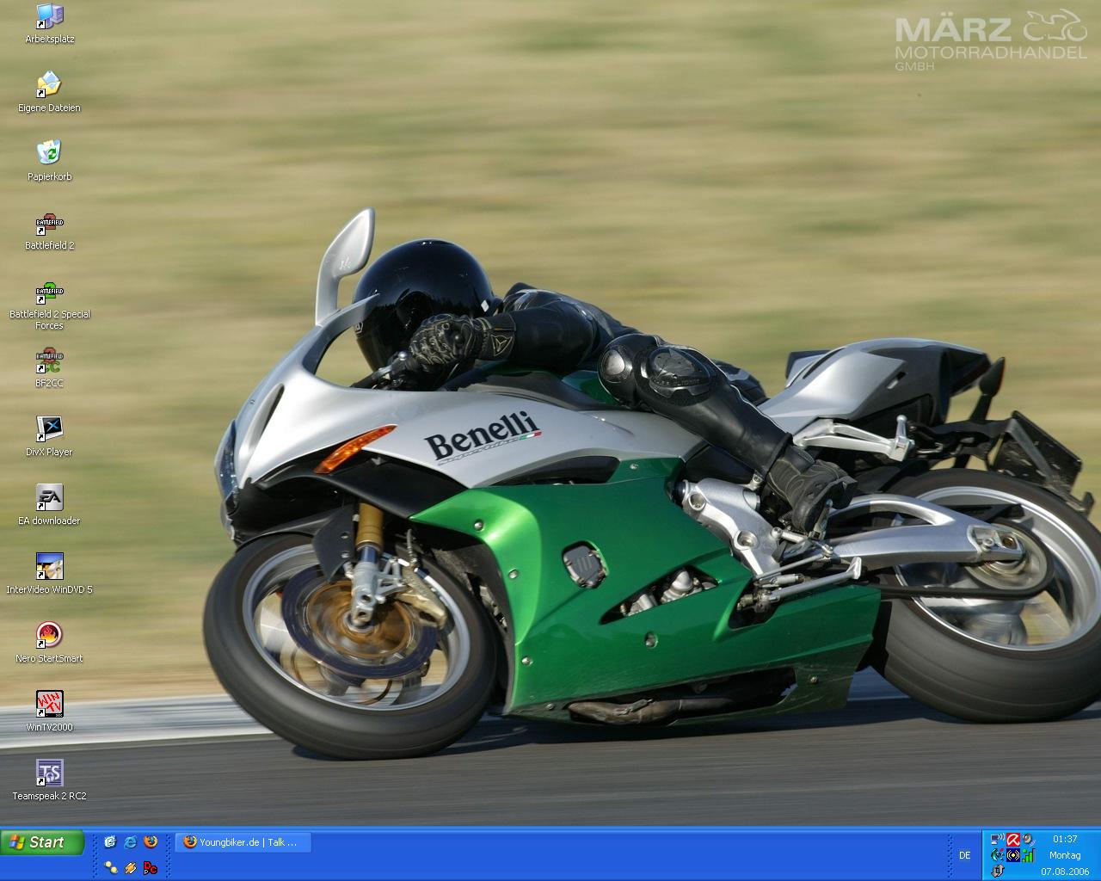Launch Outlook Express from quick launch
Viewport: 1101px width, 881px height.
click(110, 842)
